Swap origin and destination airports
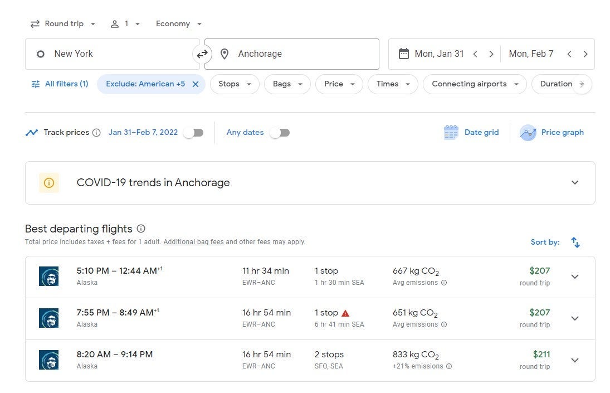610x393 pixels. coord(202,54)
